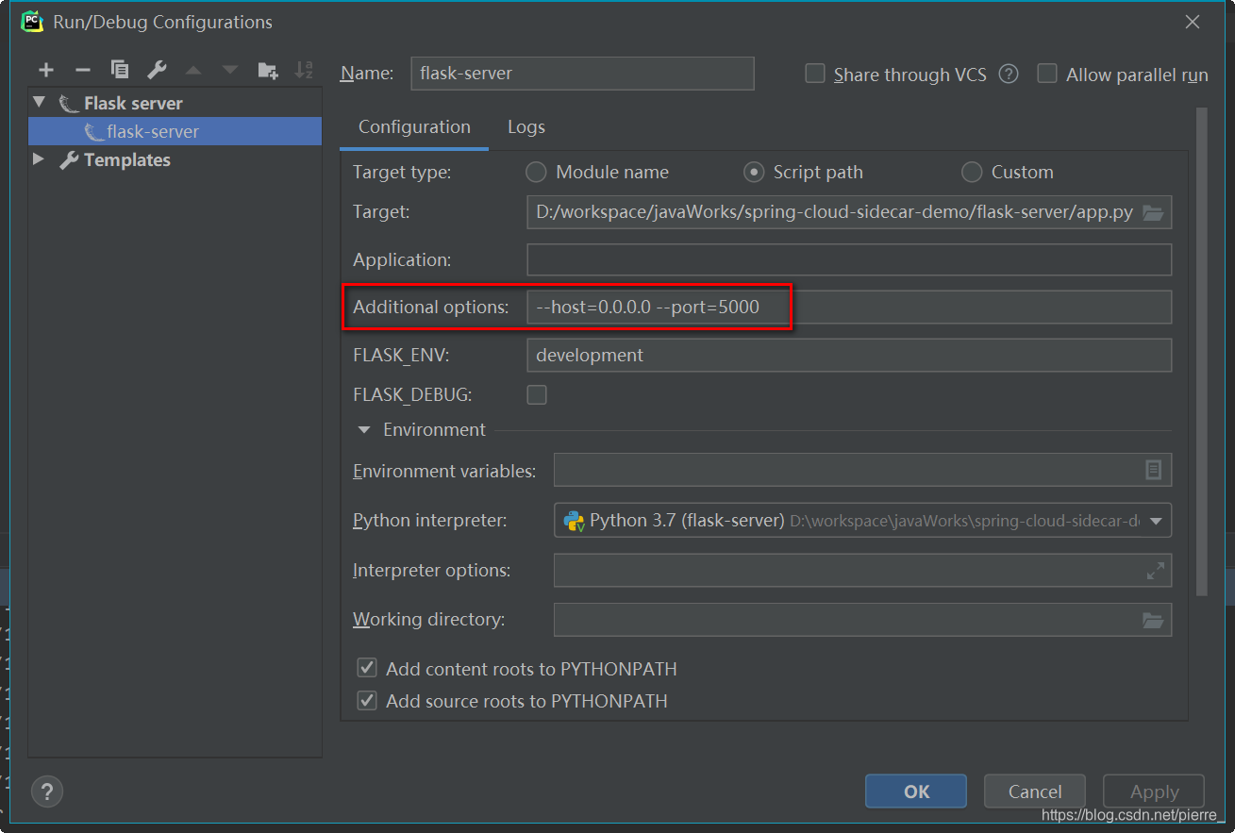Expand the Templates tree node
The height and width of the screenshot is (833, 1235).
coord(39,159)
